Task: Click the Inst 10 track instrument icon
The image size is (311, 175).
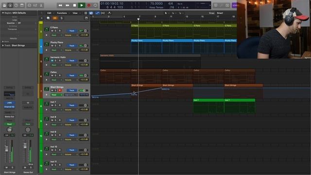Action: [x=47, y=148]
